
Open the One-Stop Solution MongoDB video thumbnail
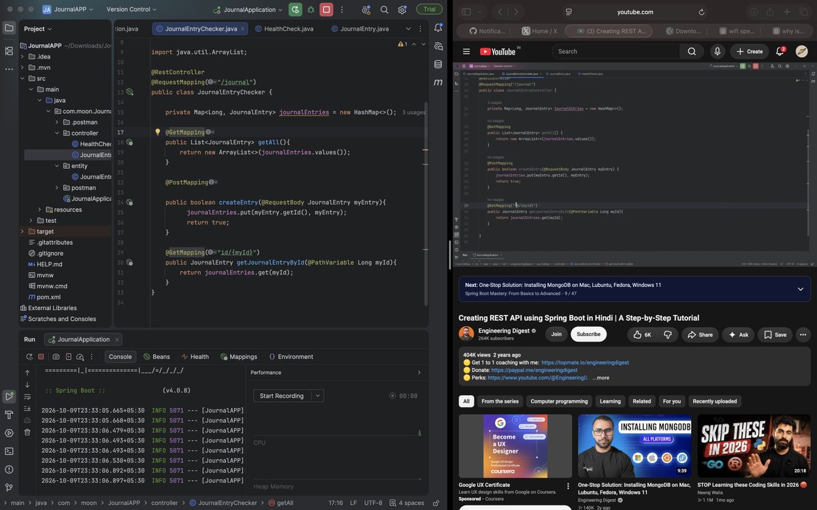pyautogui.click(x=635, y=446)
